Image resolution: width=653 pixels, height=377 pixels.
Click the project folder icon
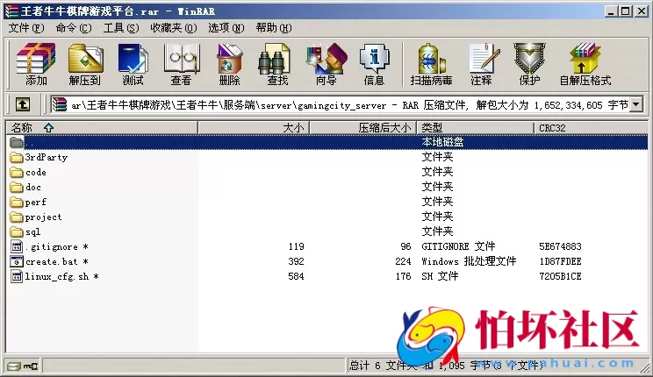point(17,217)
